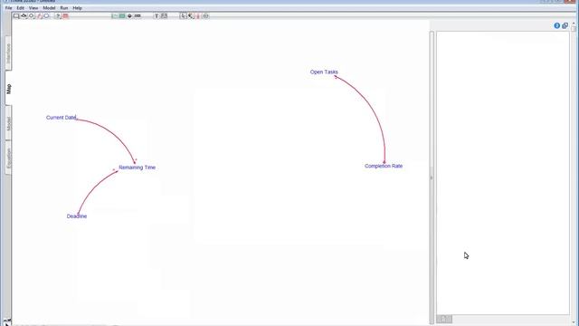Switch to the Equation layer tab

tap(8, 158)
